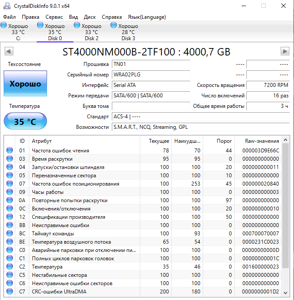Click the 35 °C temperature button
The width and height of the screenshot is (294, 300).
pos(25,121)
